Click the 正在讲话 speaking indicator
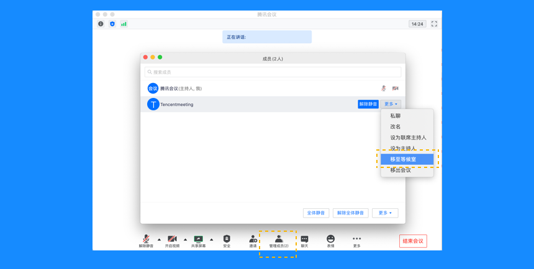This screenshot has height=269, width=534. (x=267, y=37)
